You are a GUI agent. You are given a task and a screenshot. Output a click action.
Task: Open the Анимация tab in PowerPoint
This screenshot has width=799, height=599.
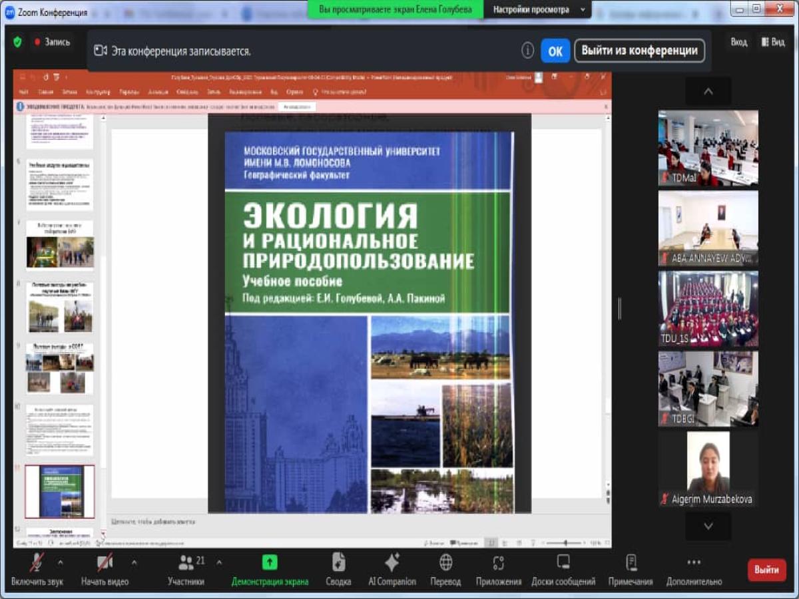pos(158,92)
